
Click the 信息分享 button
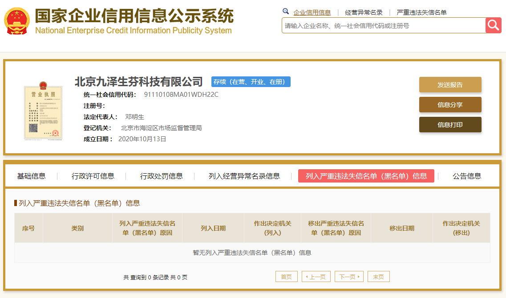pyautogui.click(x=450, y=105)
